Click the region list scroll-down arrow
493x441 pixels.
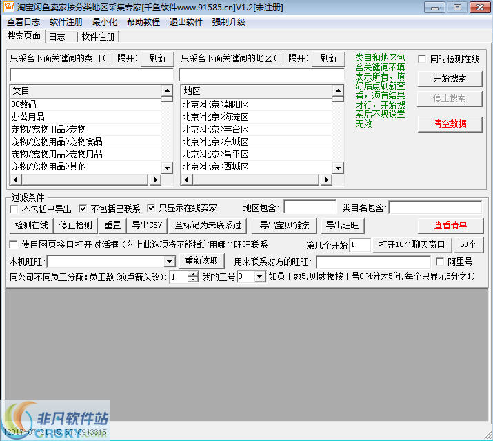[338, 168]
